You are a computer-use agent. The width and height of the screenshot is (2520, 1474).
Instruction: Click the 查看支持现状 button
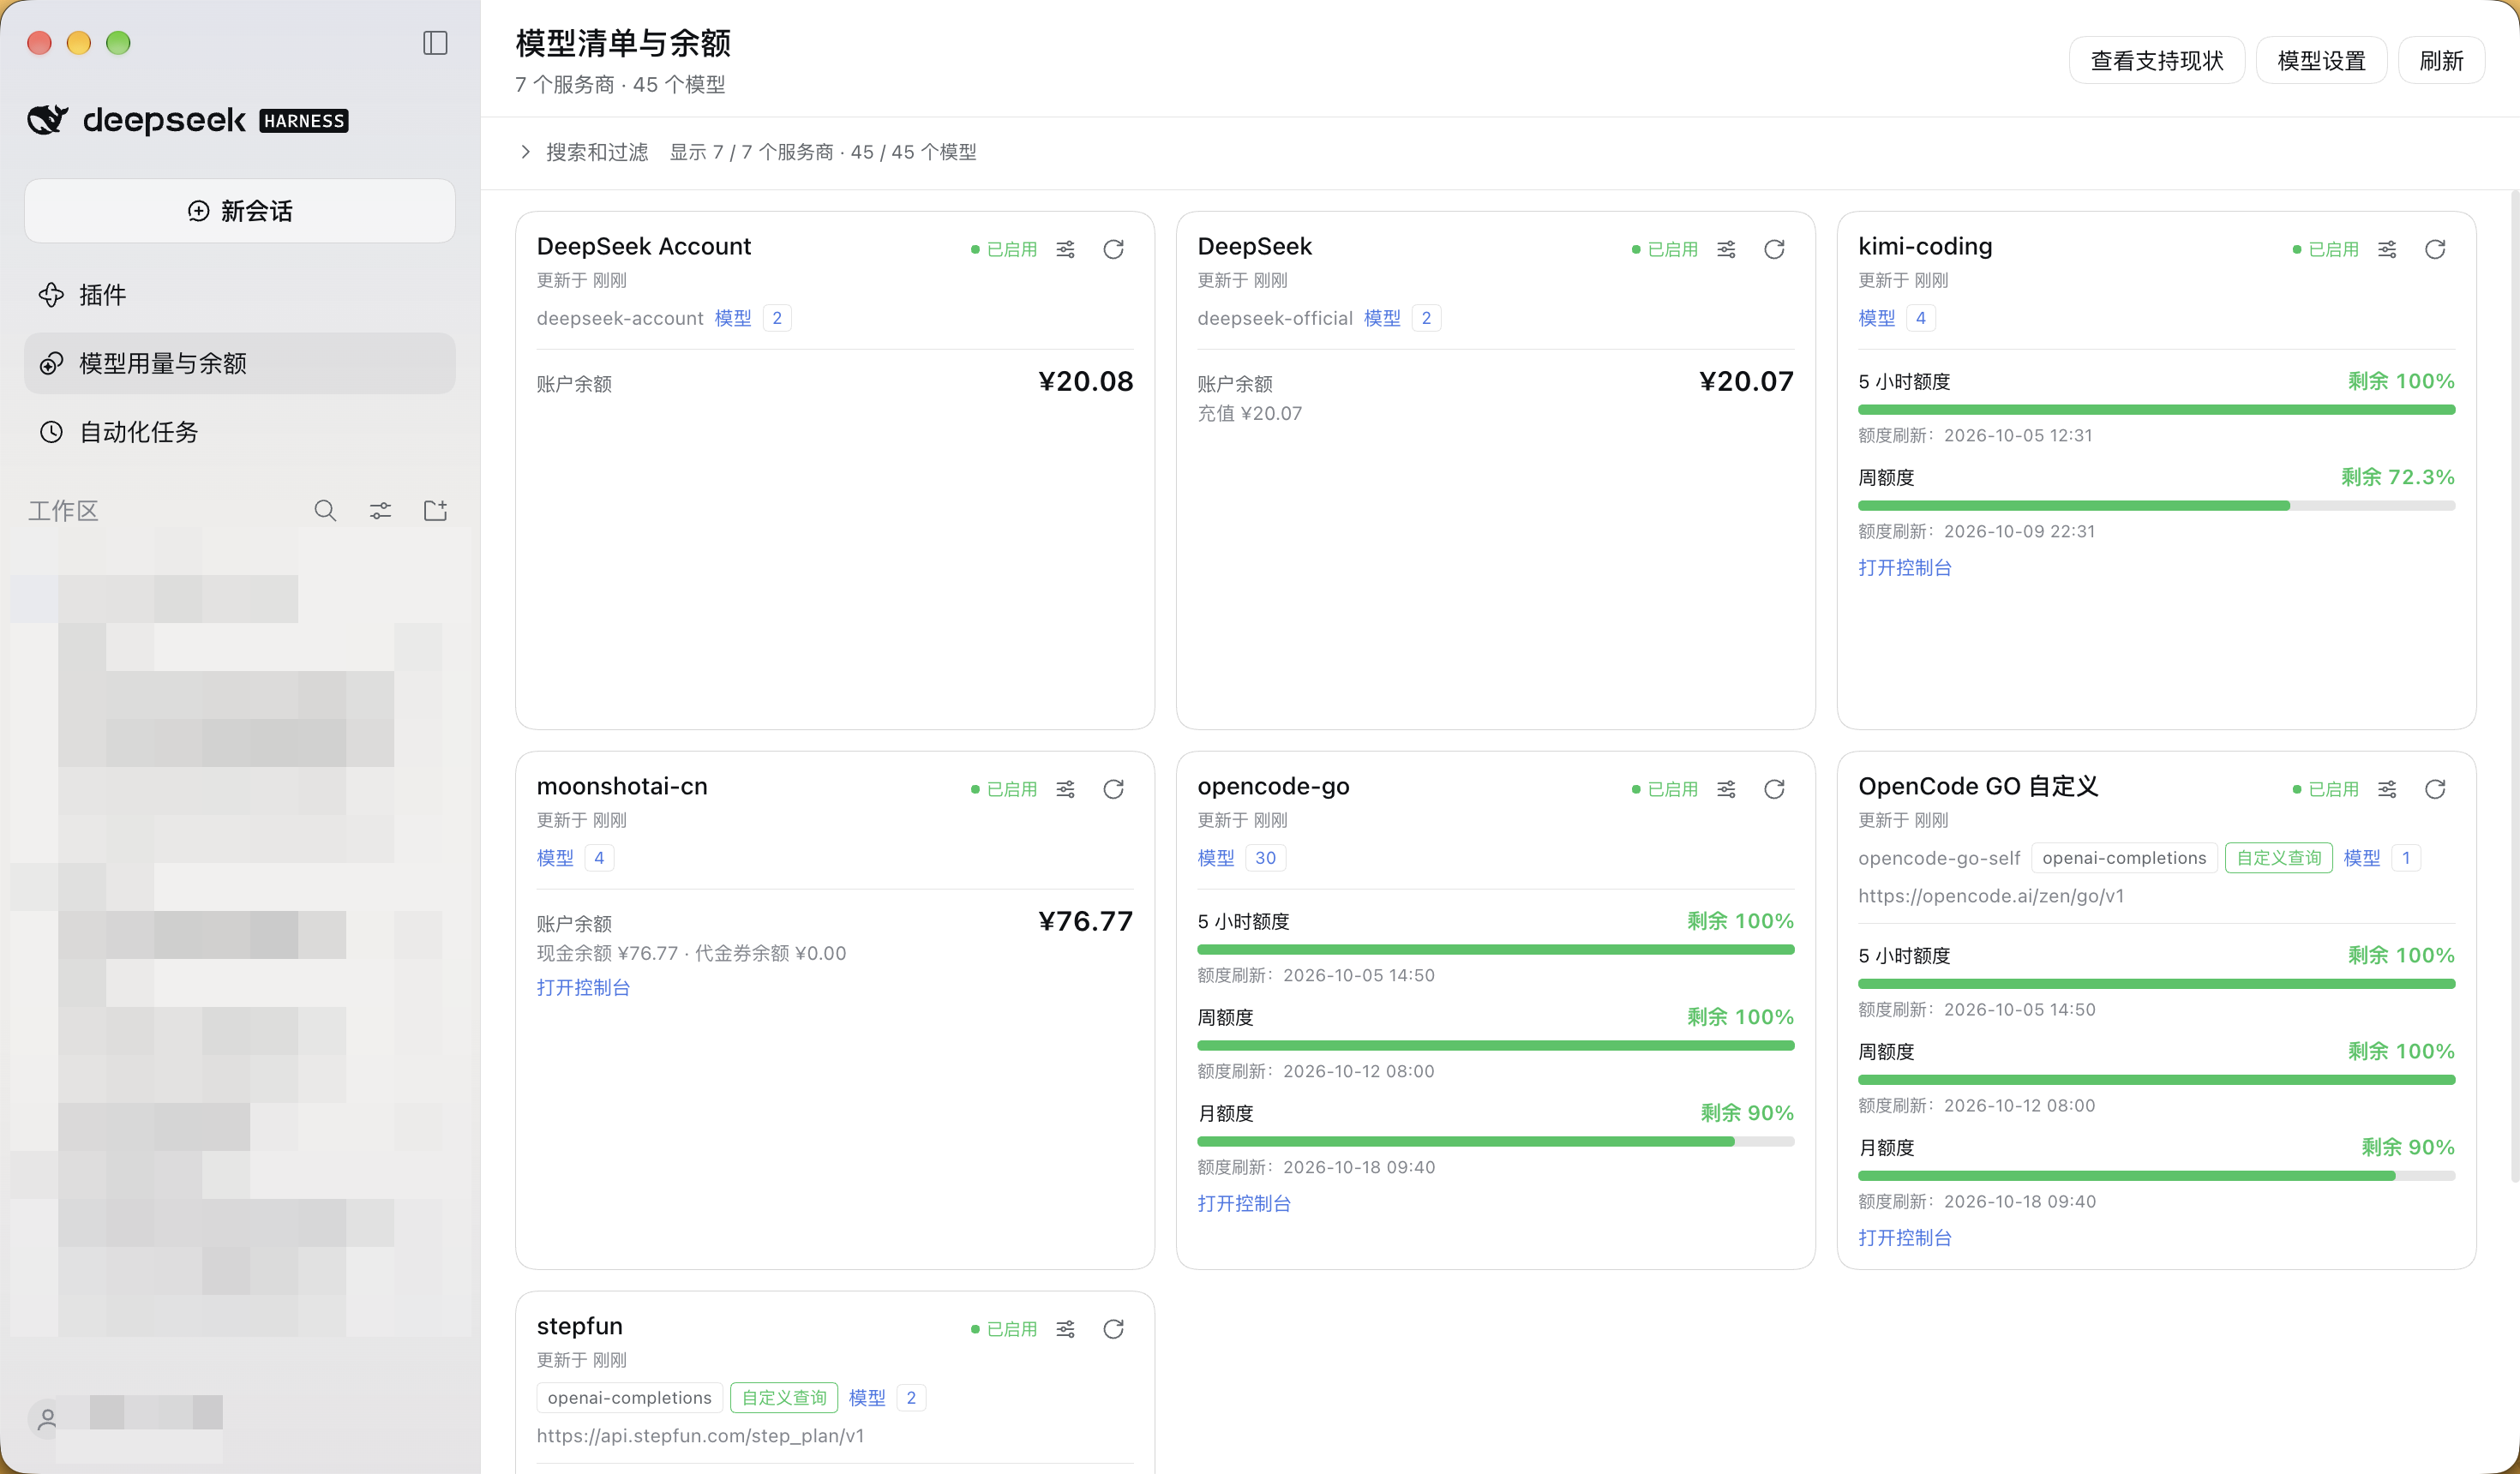pyautogui.click(x=2156, y=61)
